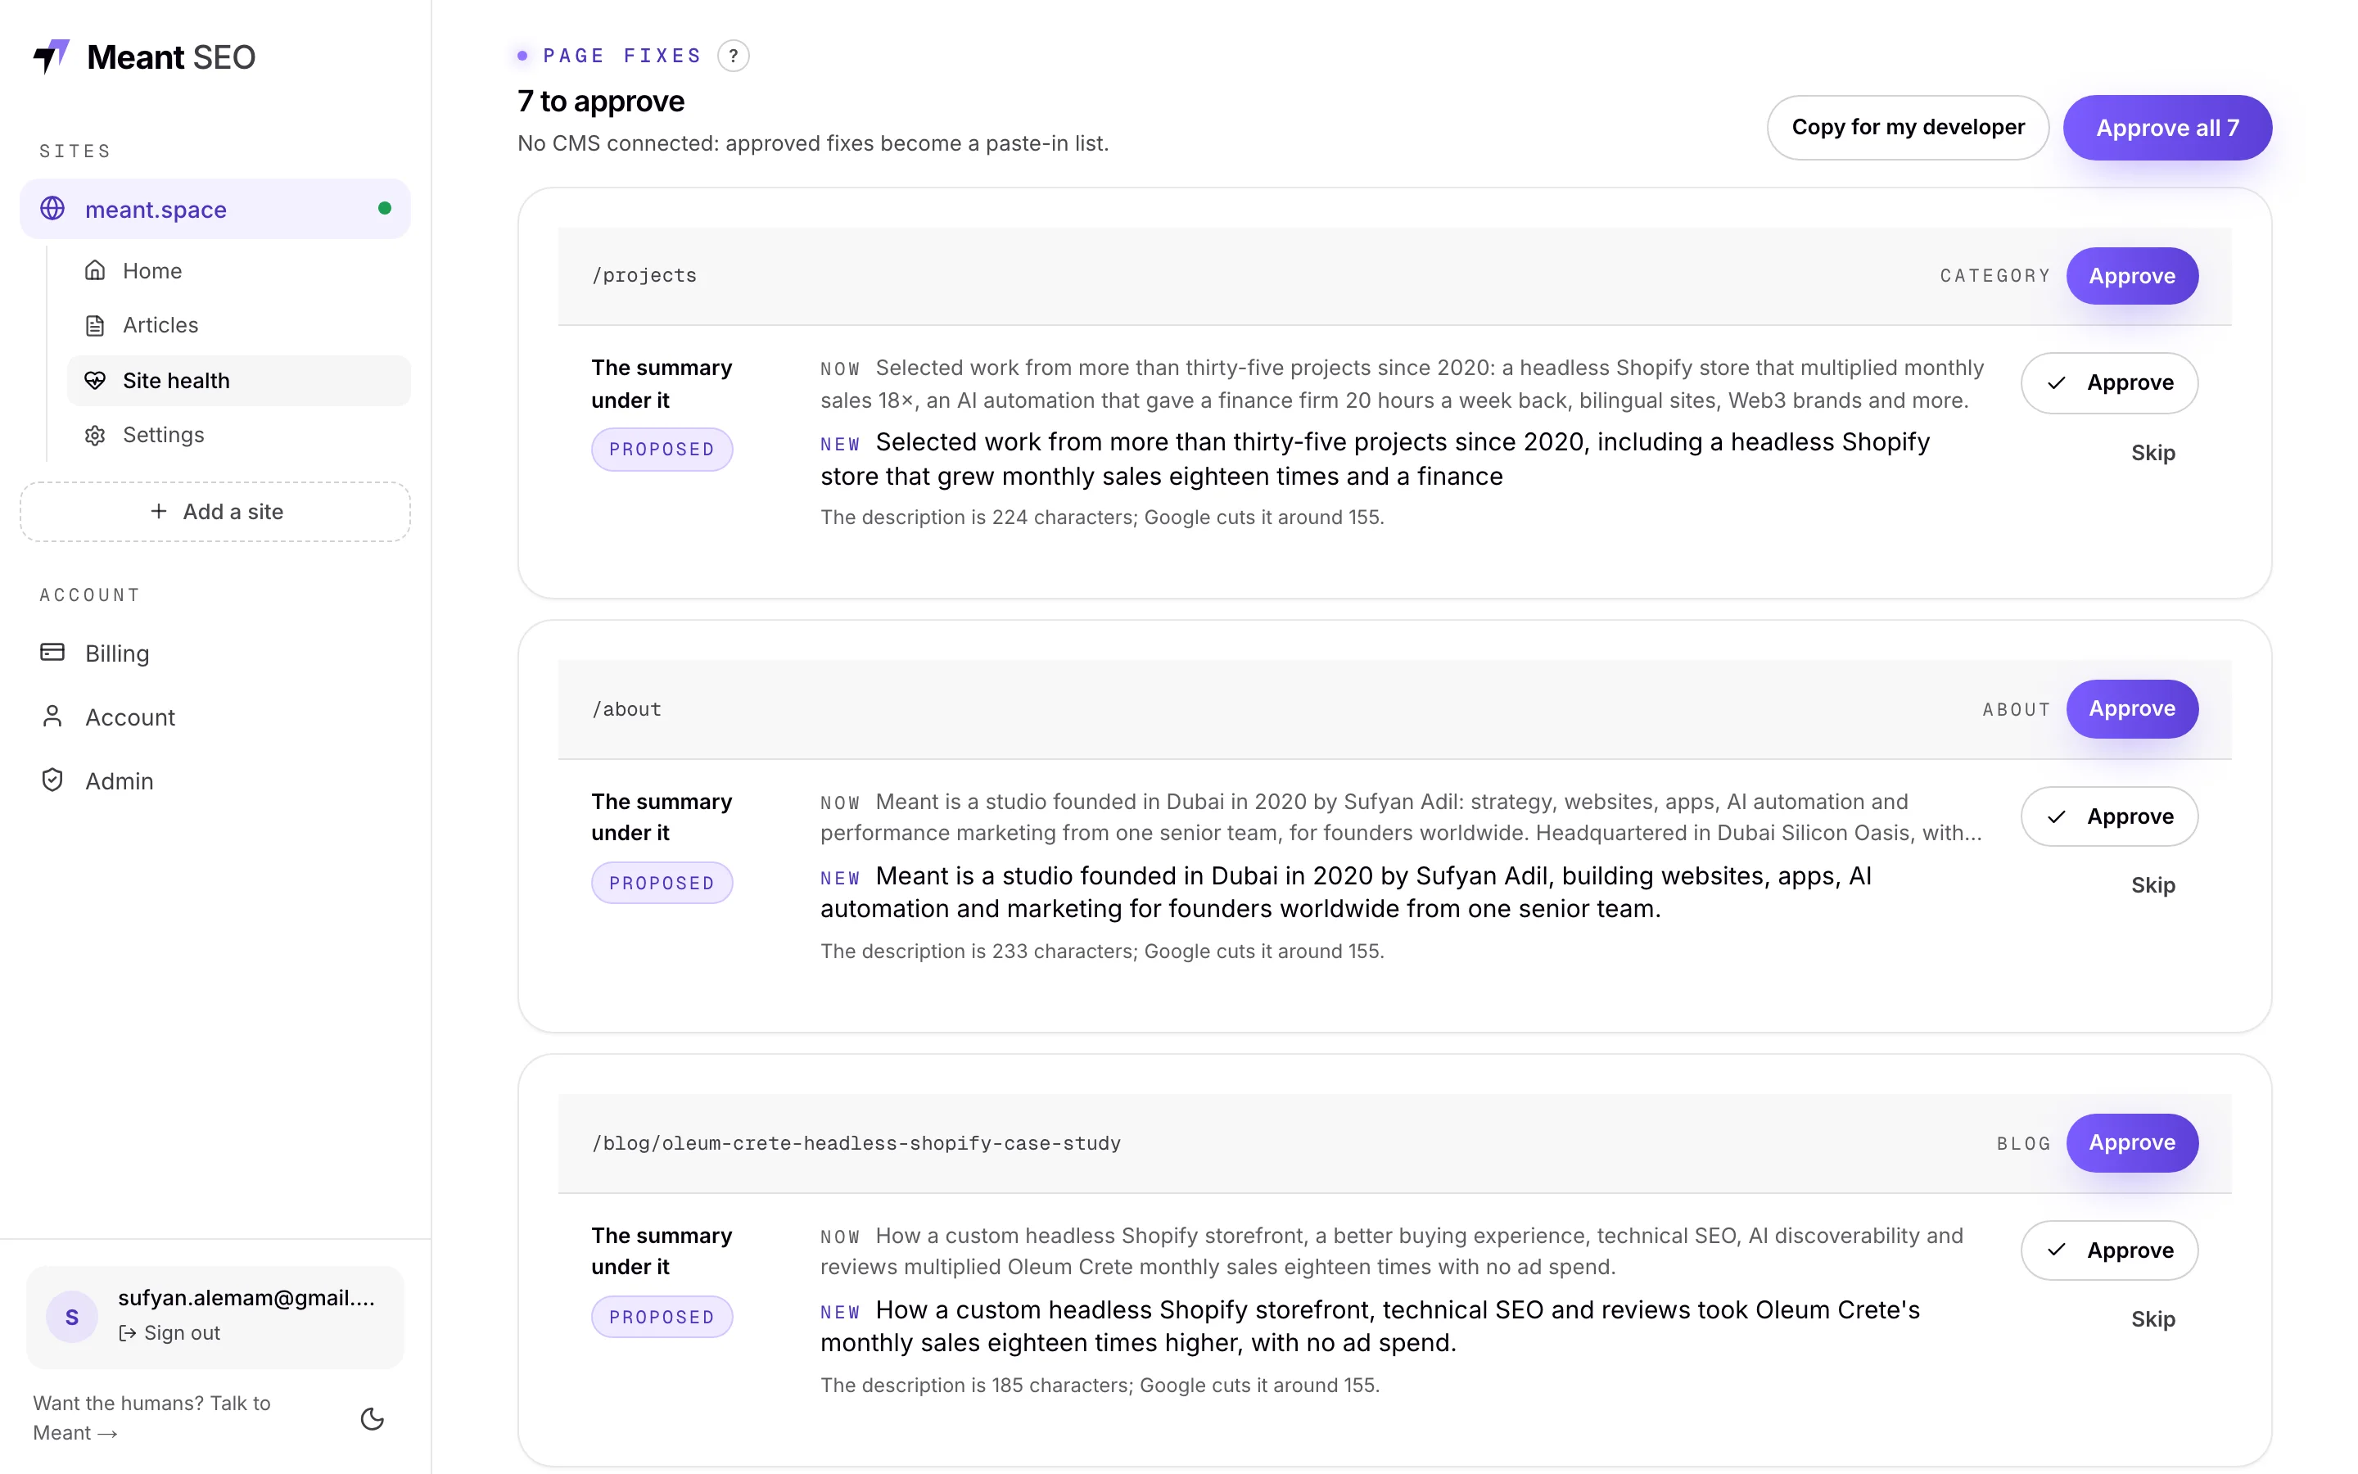Open Articles in the sidebar
Screen dimensions: 2358x1474
(239, 326)
